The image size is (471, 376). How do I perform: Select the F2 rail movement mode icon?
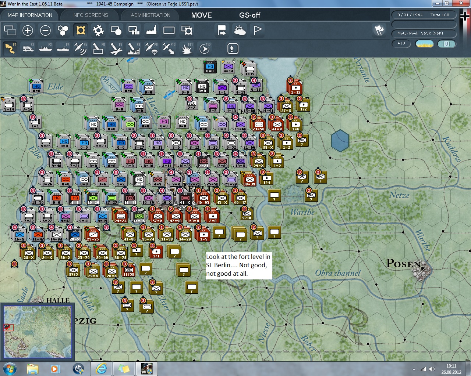click(x=28, y=48)
